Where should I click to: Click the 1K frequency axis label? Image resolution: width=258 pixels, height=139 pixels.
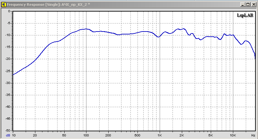pos(159,135)
